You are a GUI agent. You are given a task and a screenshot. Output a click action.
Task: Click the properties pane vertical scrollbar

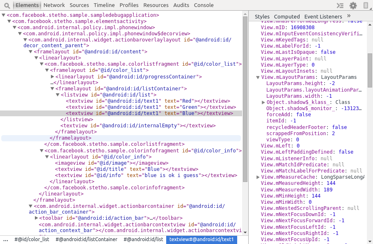[370, 70]
